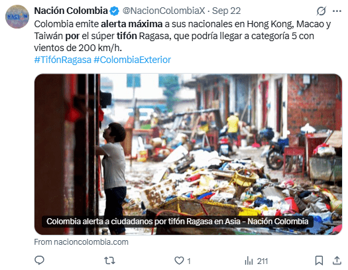Repost using the retweet arrows icon
Viewport: 348px width, 270px height.
click(x=109, y=261)
